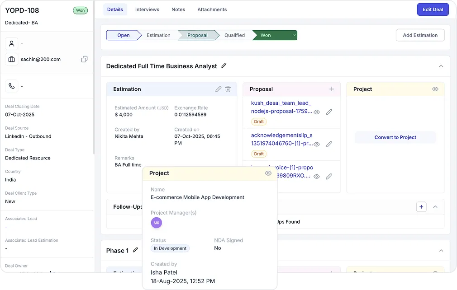Viewport: 457px width, 290px height.
Task: Select the Proposal pipeline stage
Action: point(197,35)
